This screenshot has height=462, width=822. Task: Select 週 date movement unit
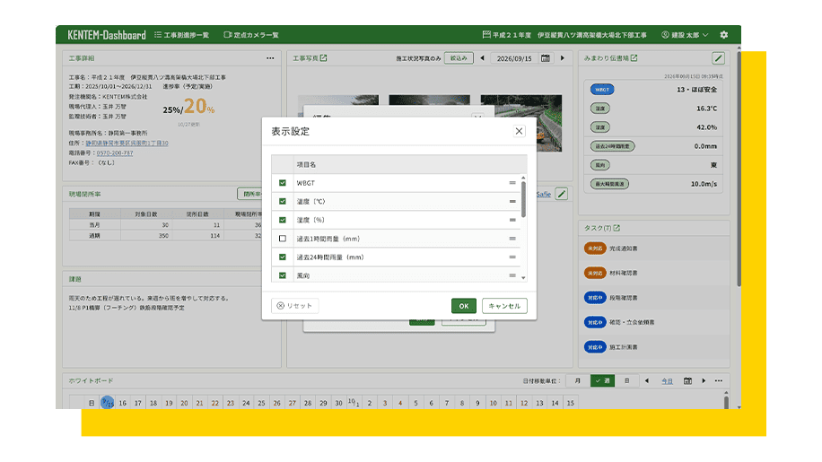[x=602, y=380]
